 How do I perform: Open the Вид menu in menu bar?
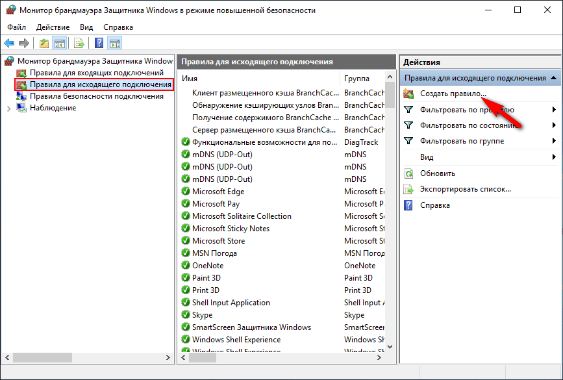coord(86,27)
